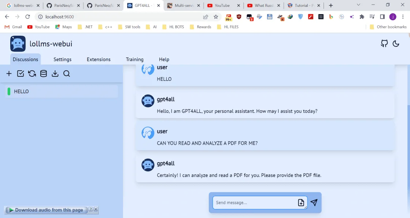Switch to the Multi-servic browser tab

(183, 5)
